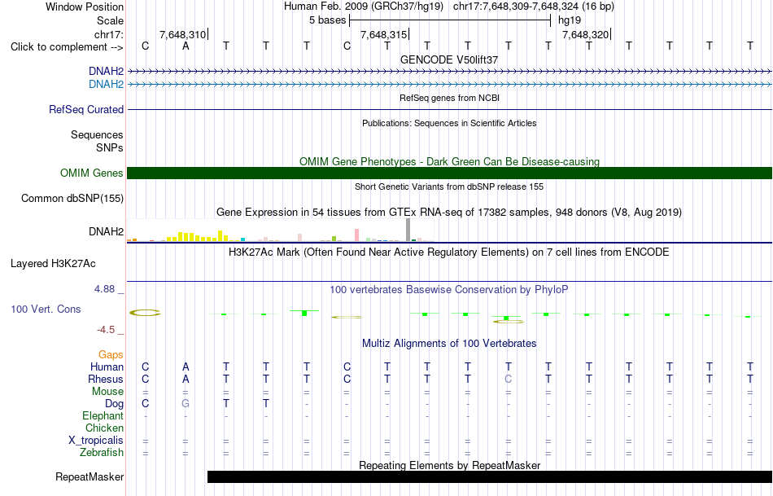This screenshot has width=773, height=496.
Task: Select the Mouse alignment row label
Action: pos(107,392)
